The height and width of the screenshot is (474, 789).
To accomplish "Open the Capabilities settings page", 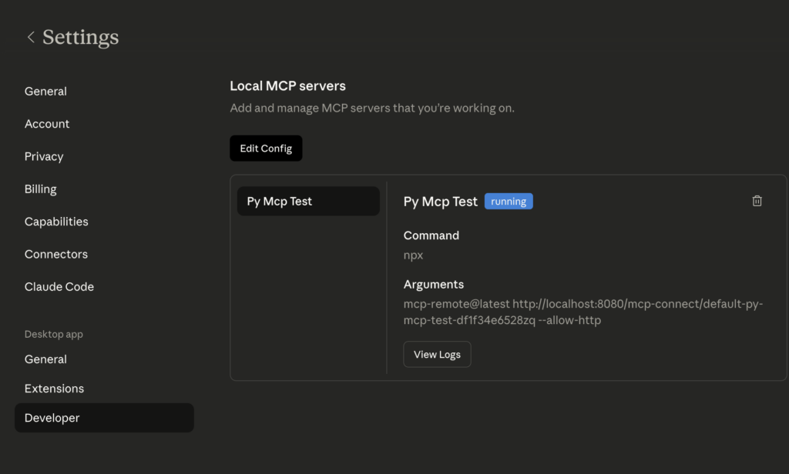I will pos(56,222).
